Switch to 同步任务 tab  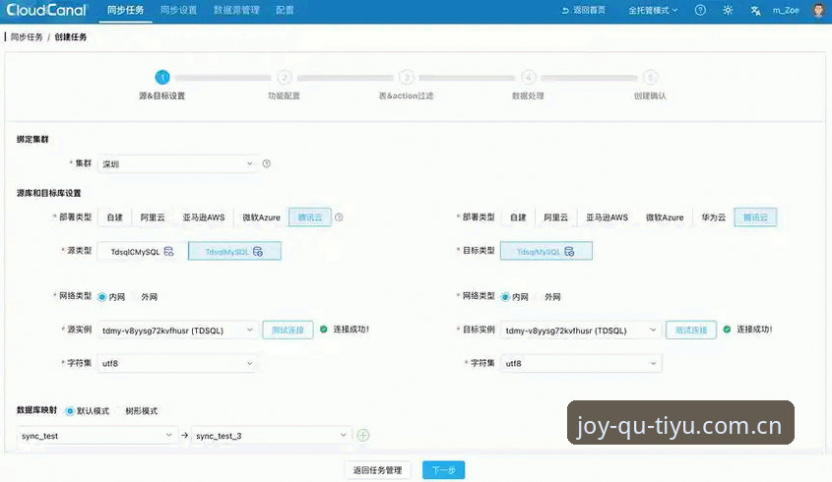(x=125, y=10)
